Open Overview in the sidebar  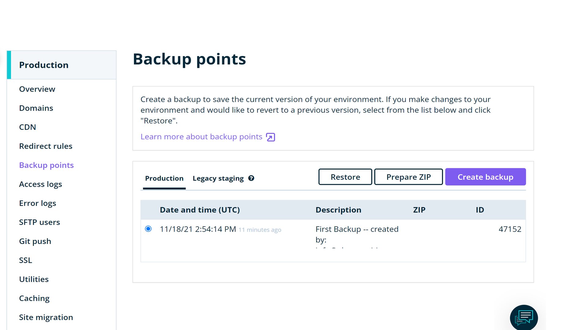(37, 89)
